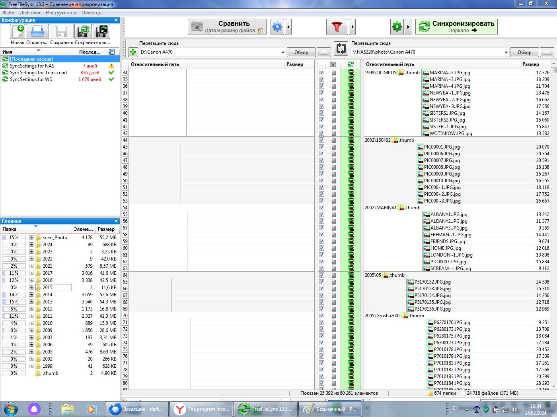The width and height of the screenshot is (557, 417).
Task: Click delete action icon in row 34
Action: (351, 73)
